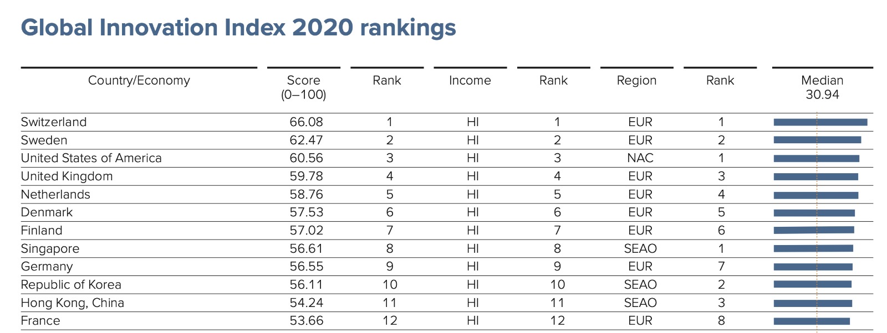Select the Switzerland row name

click(54, 122)
